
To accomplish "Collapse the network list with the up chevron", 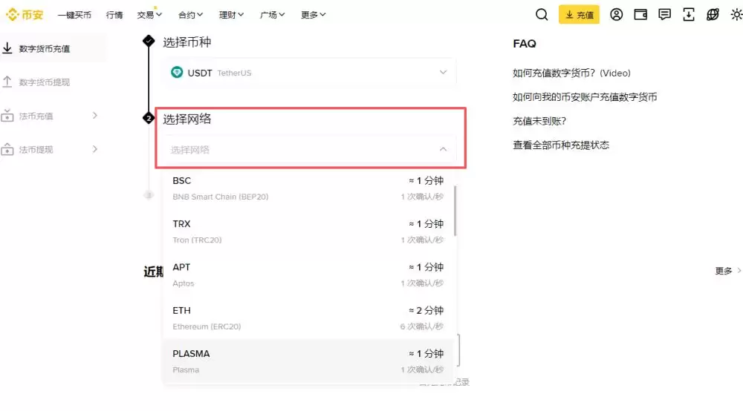I will 443,149.
